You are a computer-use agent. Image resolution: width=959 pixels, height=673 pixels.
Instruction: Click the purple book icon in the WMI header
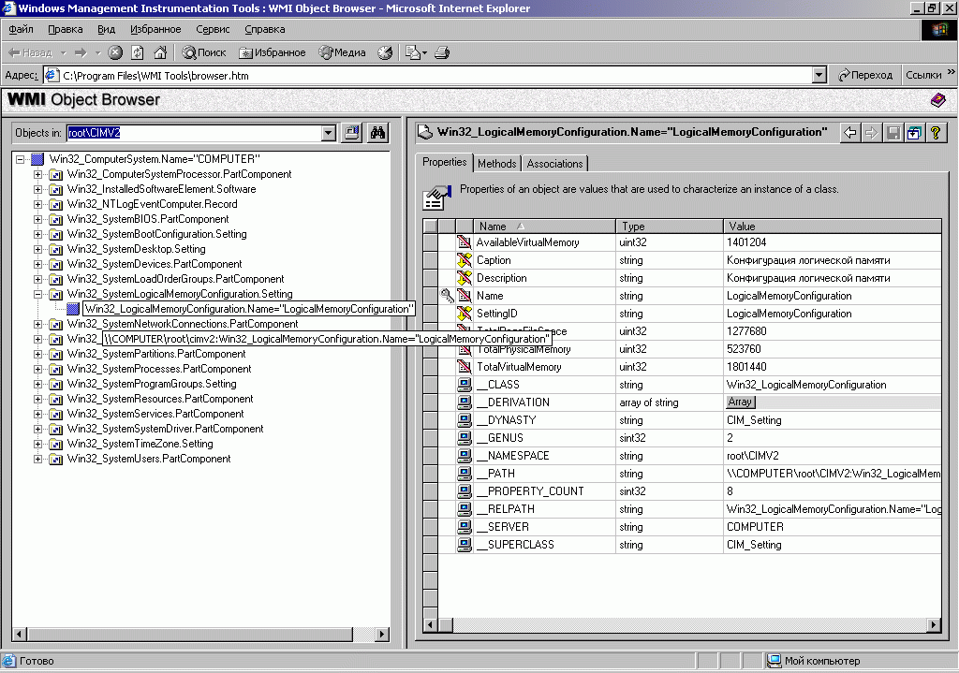937,99
